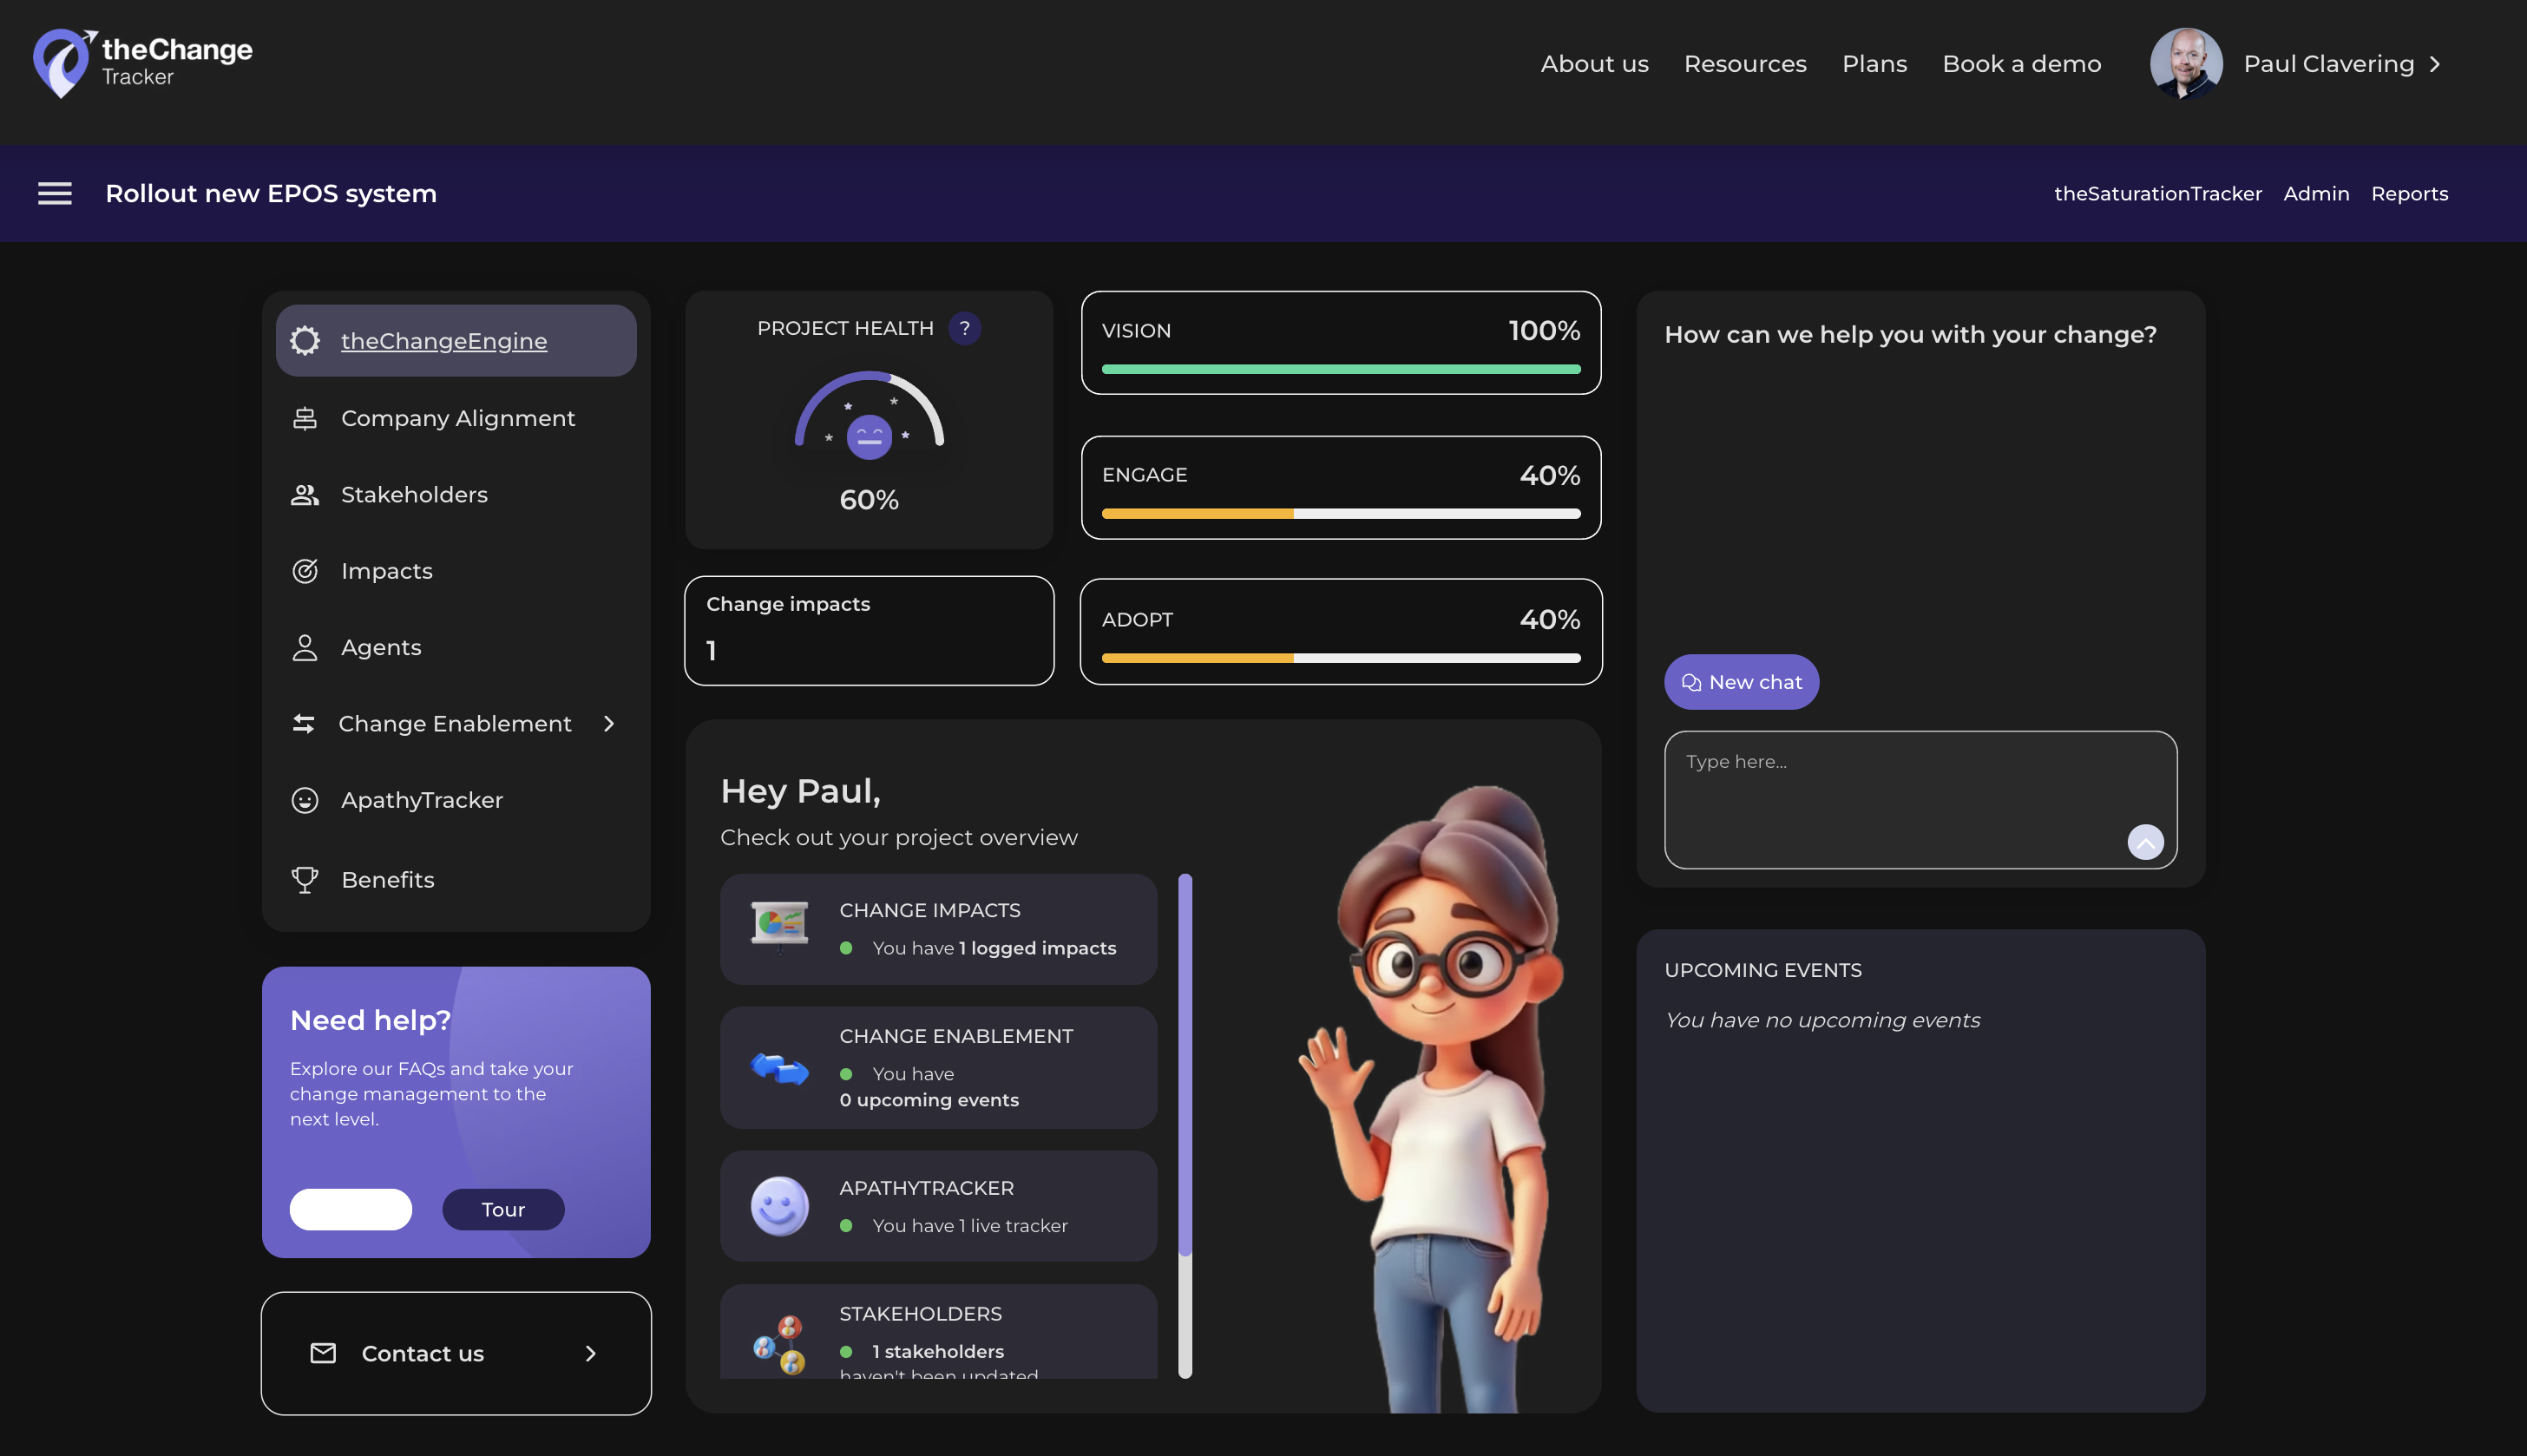
Task: Click the chat send arrow icon
Action: point(2145,842)
